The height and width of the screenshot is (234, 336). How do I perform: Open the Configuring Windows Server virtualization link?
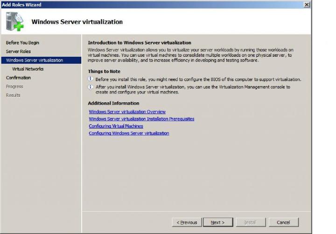click(x=129, y=134)
